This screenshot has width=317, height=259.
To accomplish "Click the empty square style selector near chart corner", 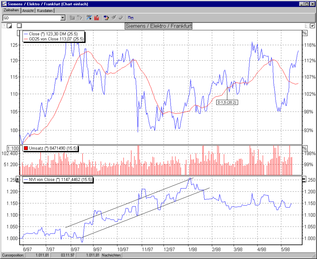I will pos(19,26).
